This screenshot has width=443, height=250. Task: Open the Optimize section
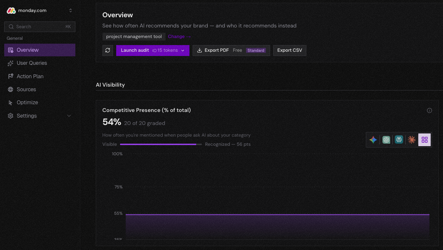pos(27,102)
